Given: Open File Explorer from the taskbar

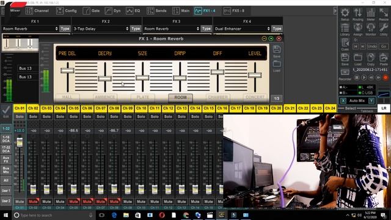Looking at the screenshot, I should tap(126, 215).
